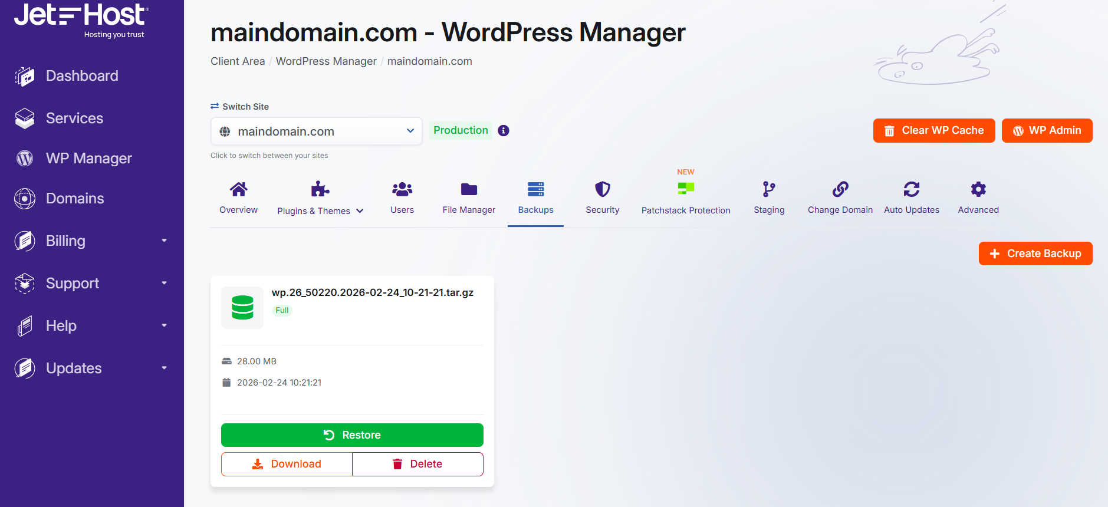Expand the Help submenu arrow

pos(165,325)
